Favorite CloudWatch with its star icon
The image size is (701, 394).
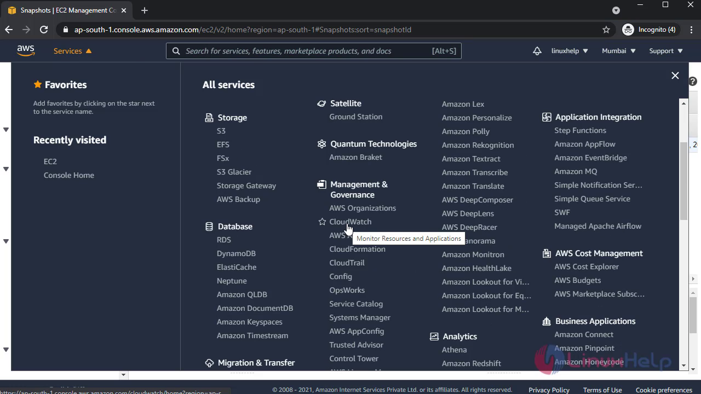pyautogui.click(x=322, y=222)
